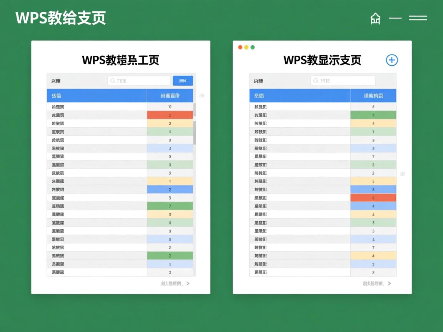Expand the chevron arrow at the left card footer

188,283
